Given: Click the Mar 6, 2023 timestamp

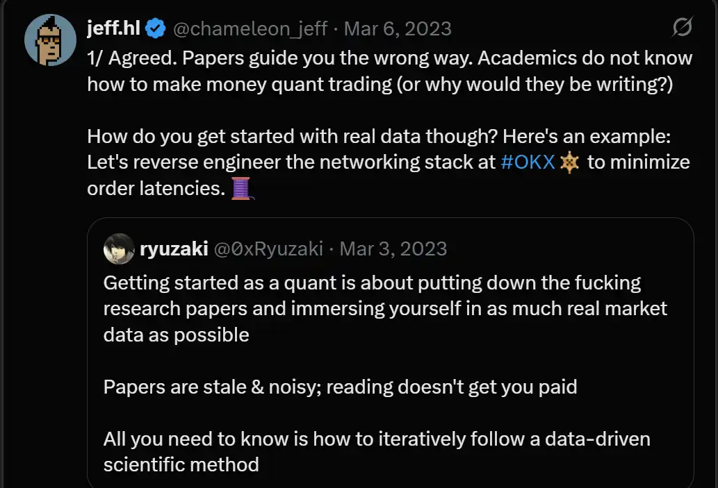Looking at the screenshot, I should pos(398,29).
